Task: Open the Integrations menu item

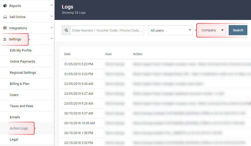Action: point(27,28)
